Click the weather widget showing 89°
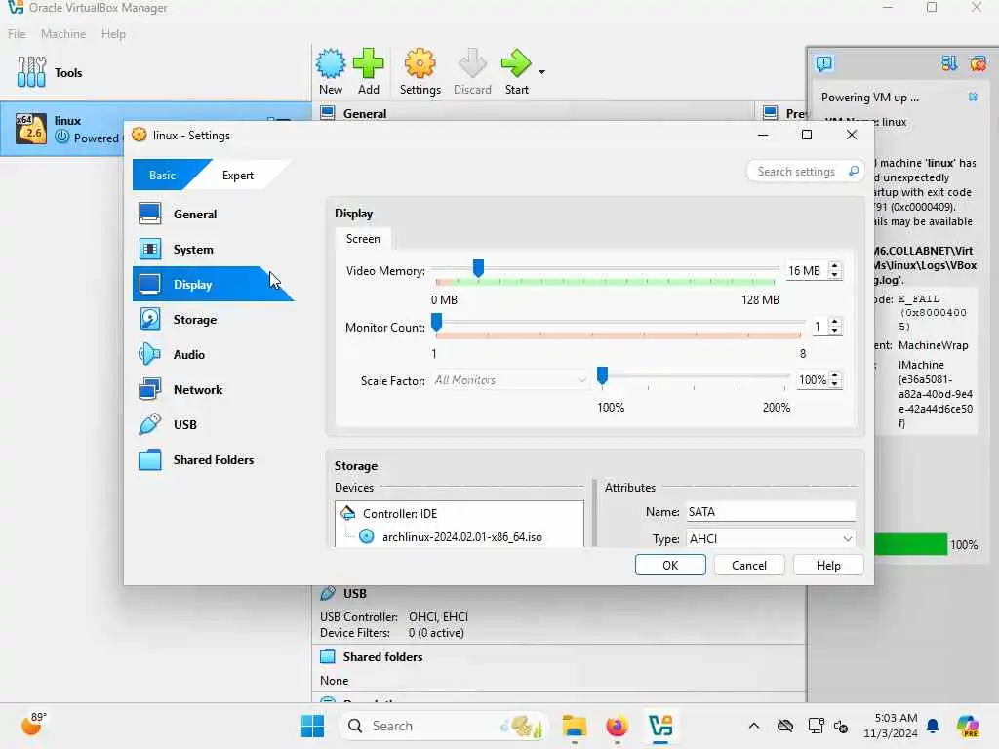Image resolution: width=999 pixels, height=749 pixels. coord(33,725)
